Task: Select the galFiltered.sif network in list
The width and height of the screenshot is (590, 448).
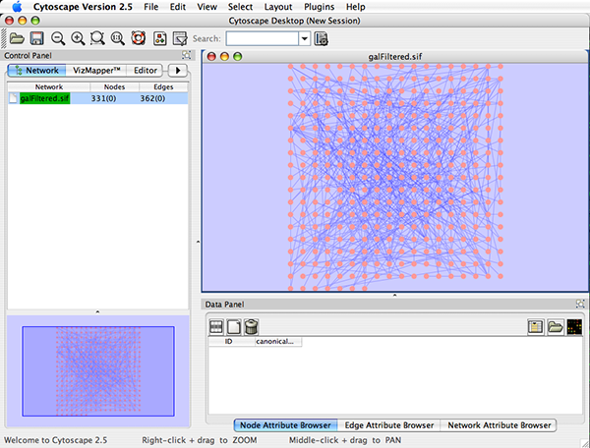Action: tap(44, 98)
